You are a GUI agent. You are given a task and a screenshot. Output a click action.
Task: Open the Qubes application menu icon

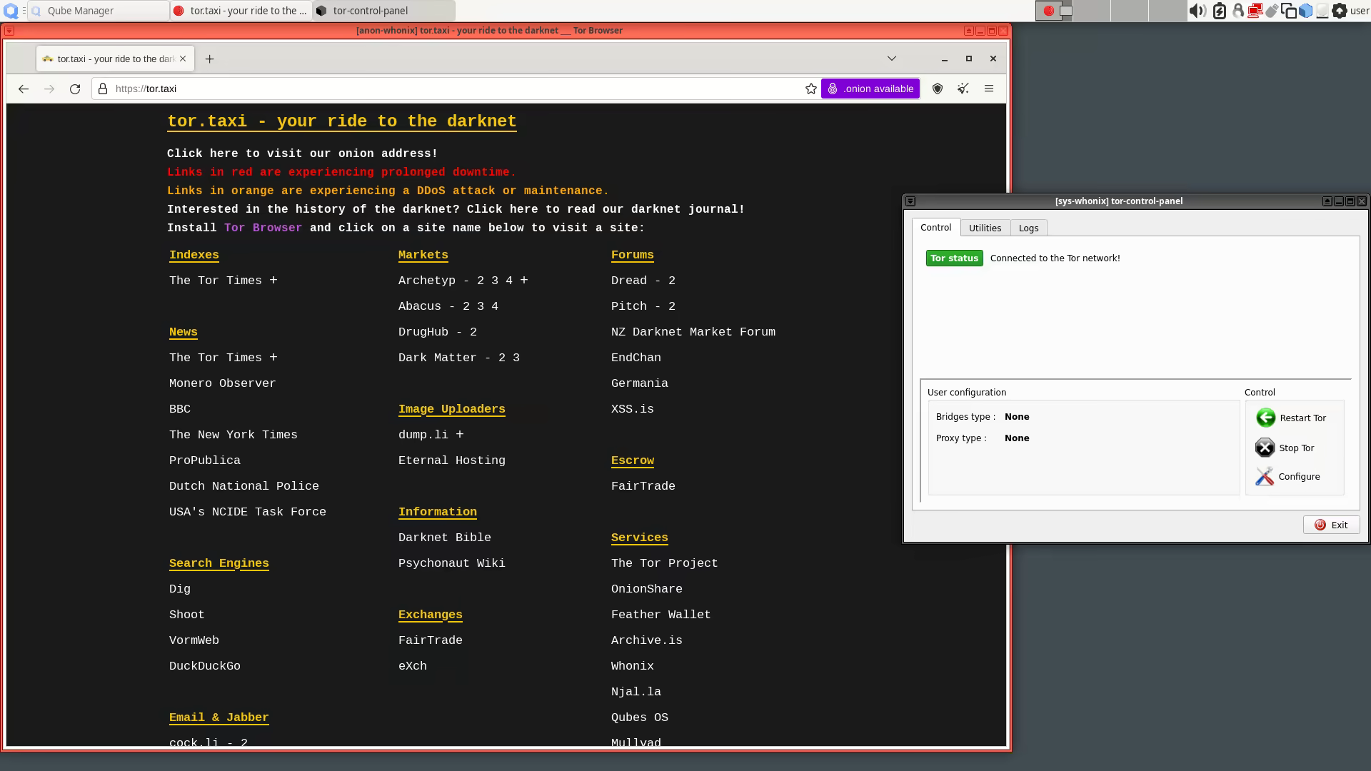pyautogui.click(x=11, y=11)
